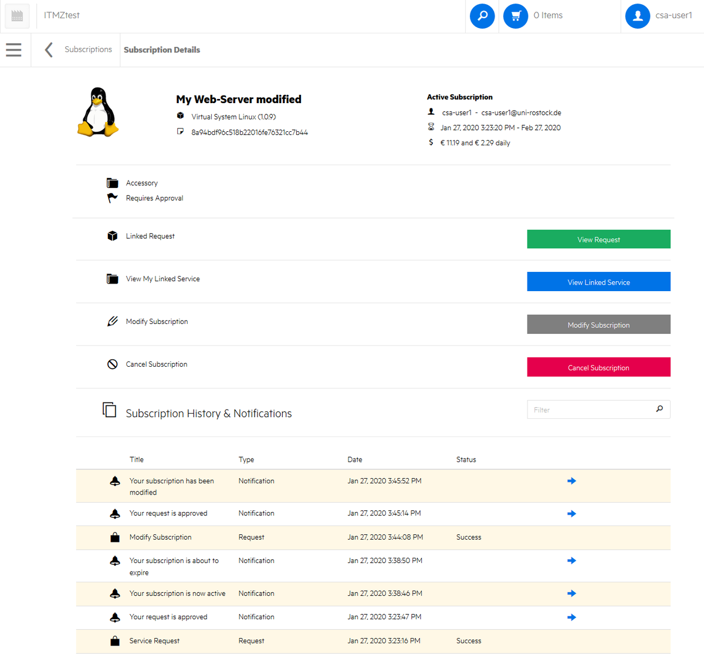Click the Modify Subscription pencil icon
Viewport: 704px width, 662px height.
[x=112, y=321]
